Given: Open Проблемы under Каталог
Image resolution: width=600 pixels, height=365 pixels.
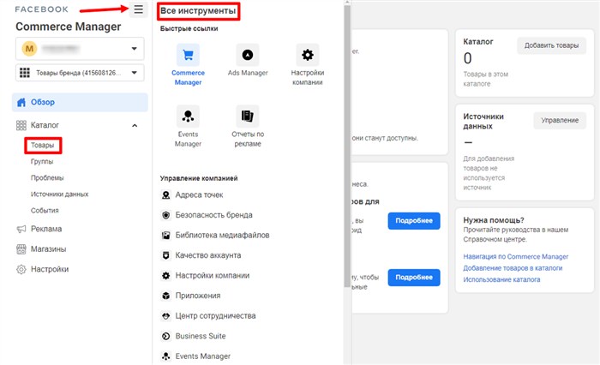Looking at the screenshot, I should point(47,178).
